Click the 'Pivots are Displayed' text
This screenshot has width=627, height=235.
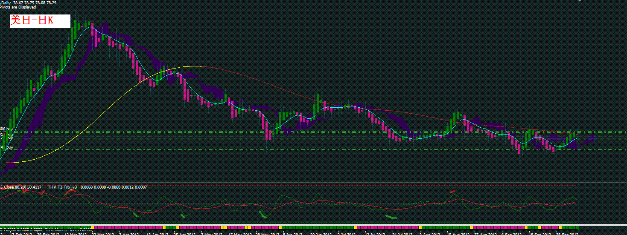tap(17, 7)
